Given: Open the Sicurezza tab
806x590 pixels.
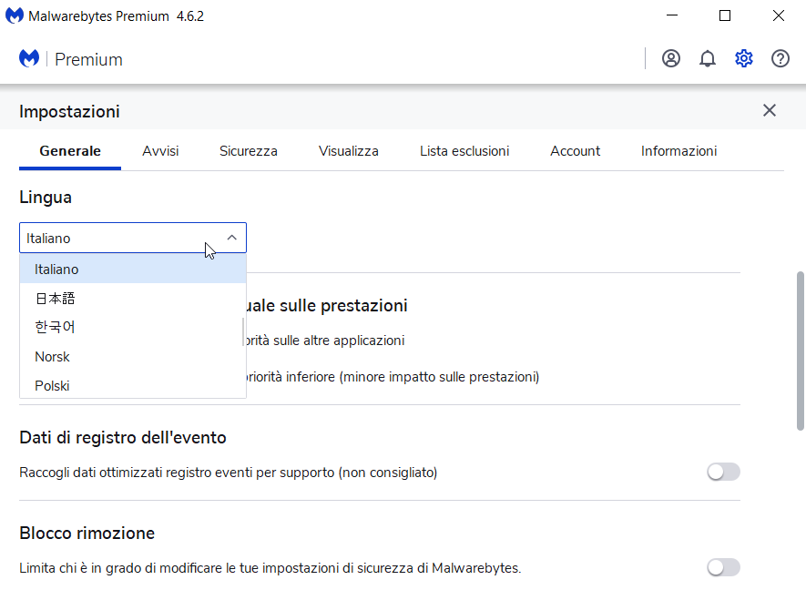Looking at the screenshot, I should (249, 151).
